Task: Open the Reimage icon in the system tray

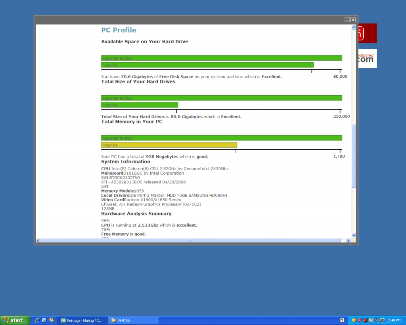Action: 371,320
